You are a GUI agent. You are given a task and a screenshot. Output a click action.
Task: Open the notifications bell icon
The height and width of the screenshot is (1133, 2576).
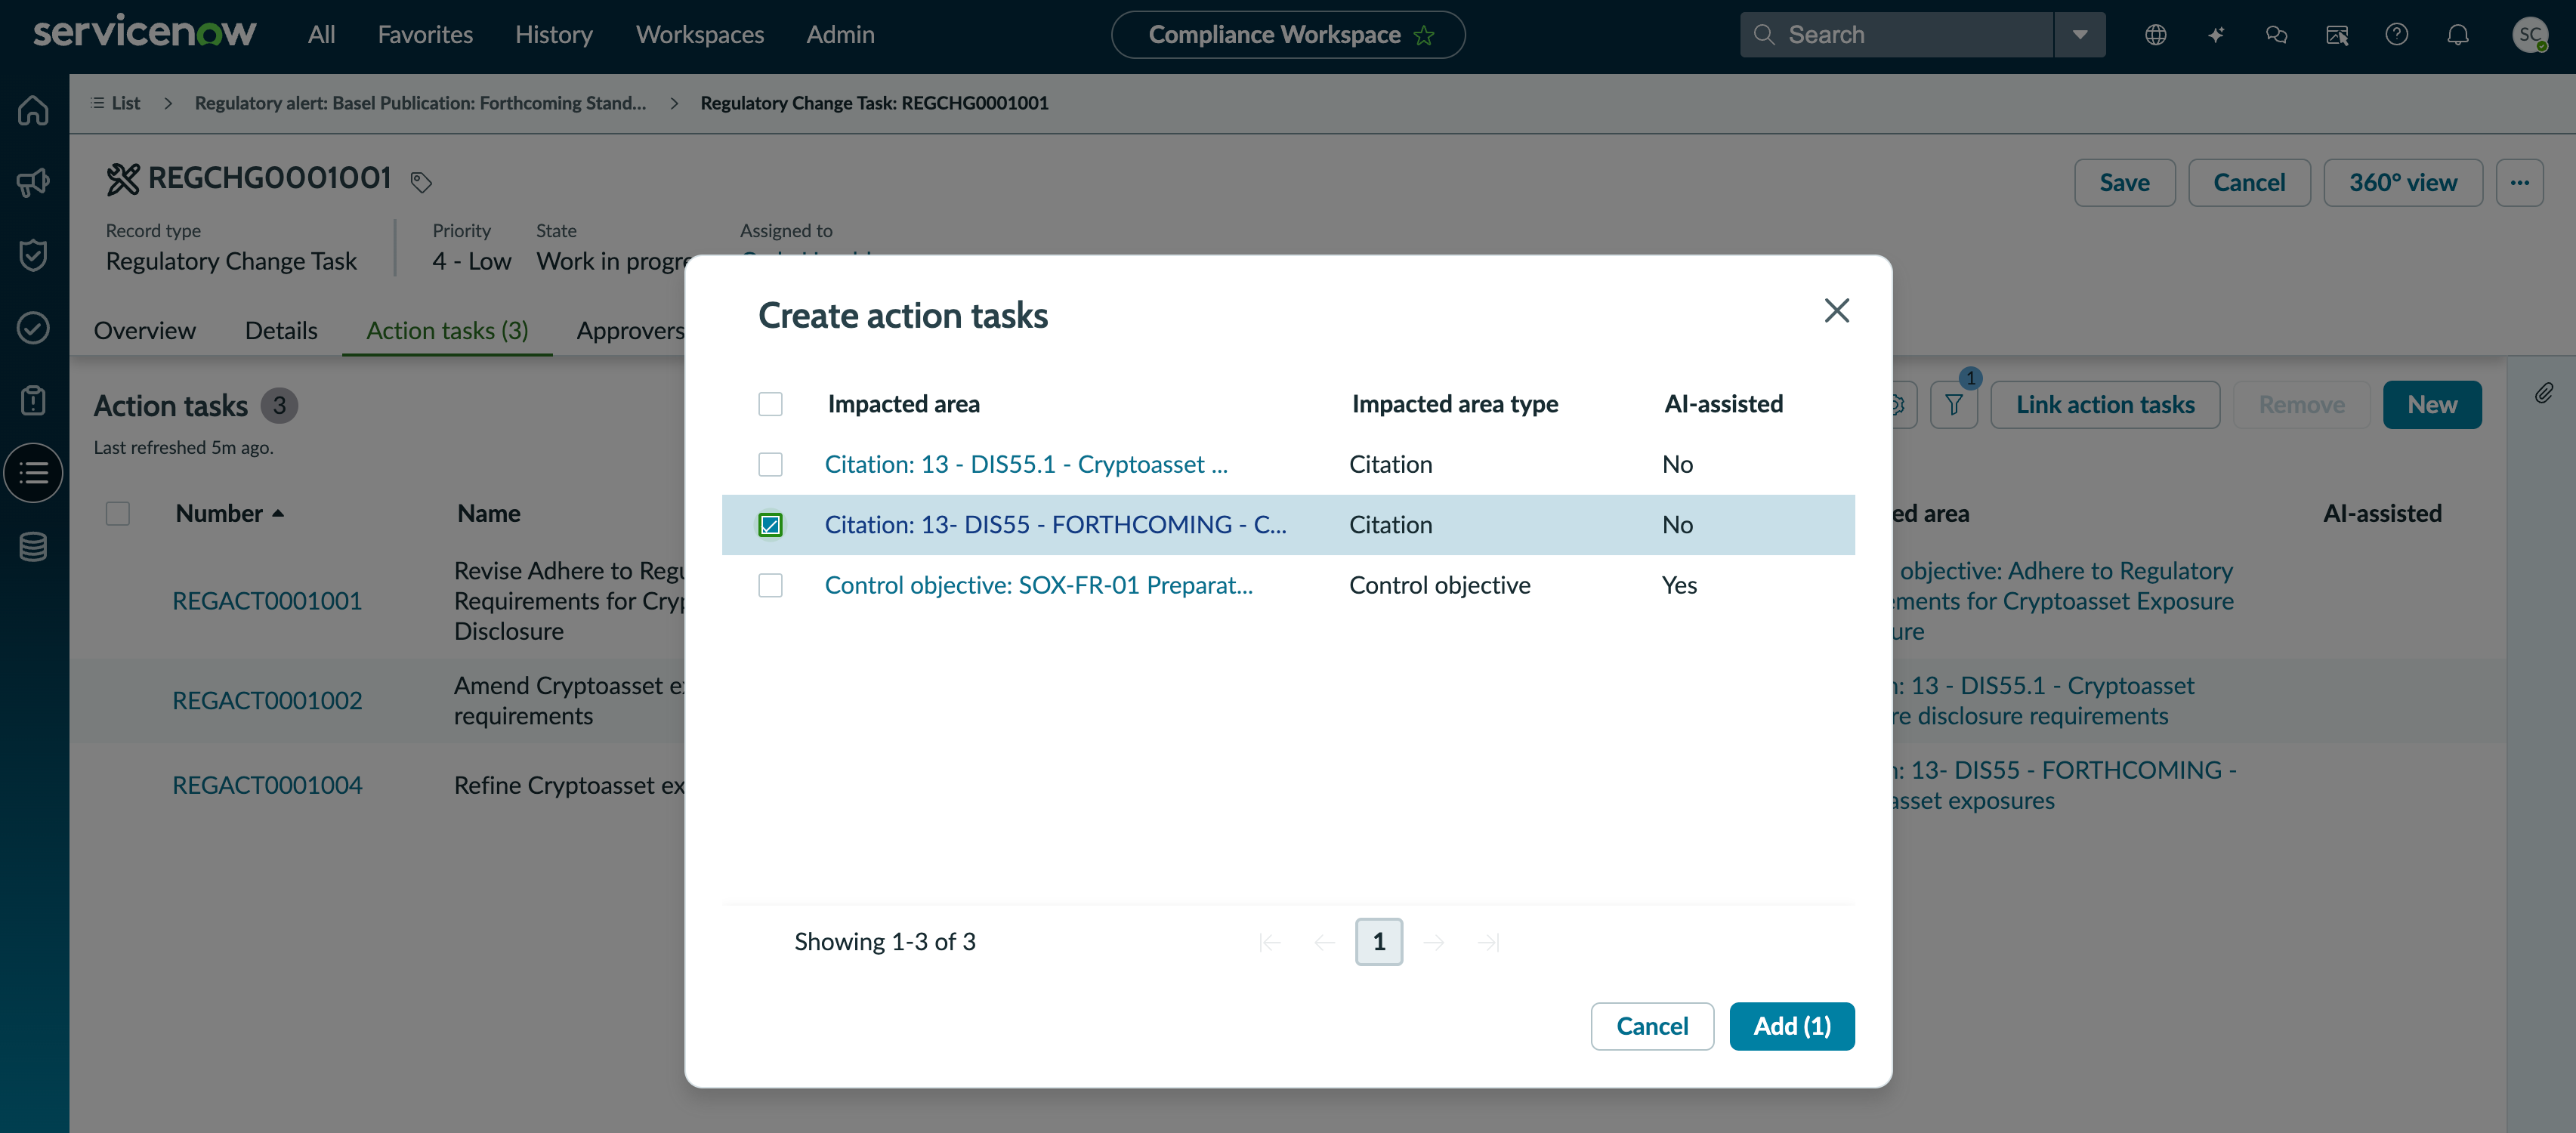coord(2457,35)
